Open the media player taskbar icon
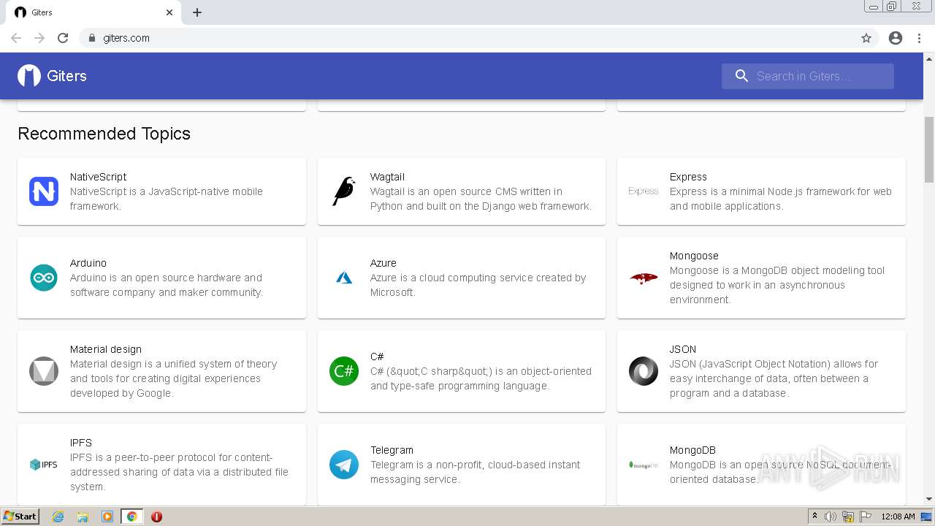The image size is (935, 526). click(x=107, y=517)
